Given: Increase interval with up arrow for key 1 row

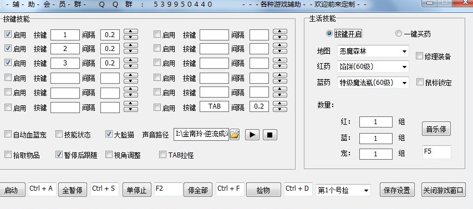Looking at the screenshot, I should (131, 32).
